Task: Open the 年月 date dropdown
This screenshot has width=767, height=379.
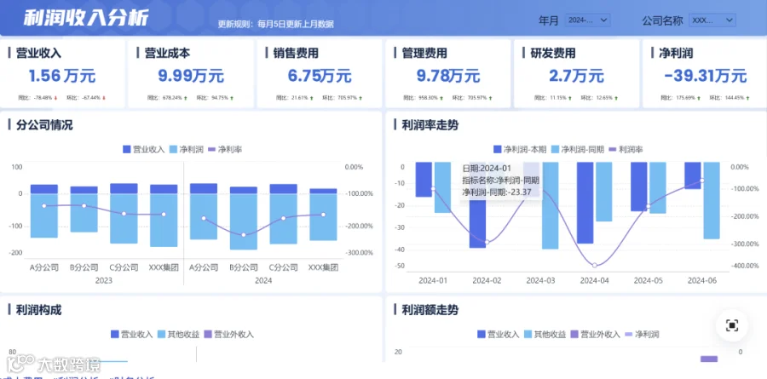Action: pyautogui.click(x=587, y=20)
